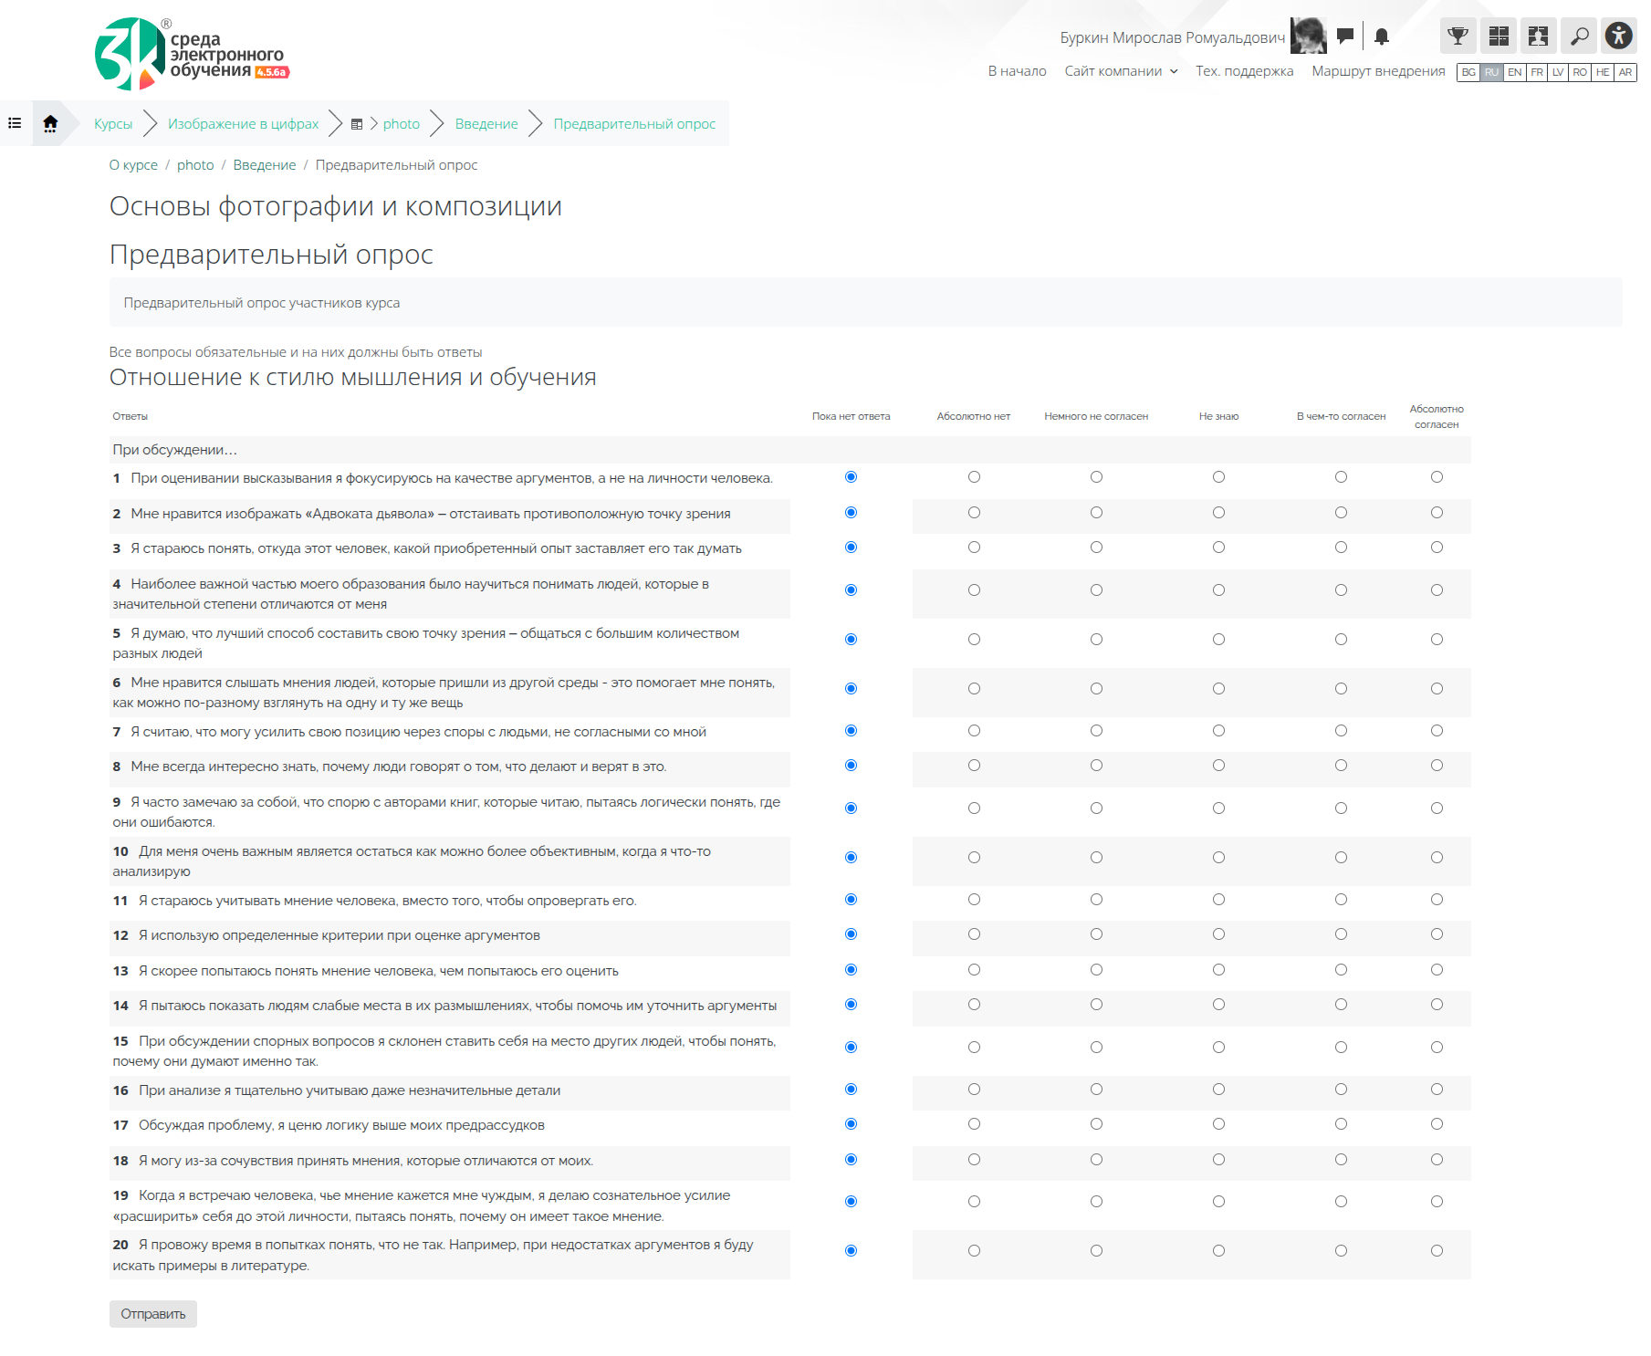Open the messages chat bubble icon

coord(1344,37)
